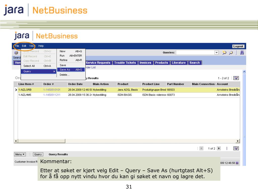Expand the Query submenu arrow

coord(54,71)
